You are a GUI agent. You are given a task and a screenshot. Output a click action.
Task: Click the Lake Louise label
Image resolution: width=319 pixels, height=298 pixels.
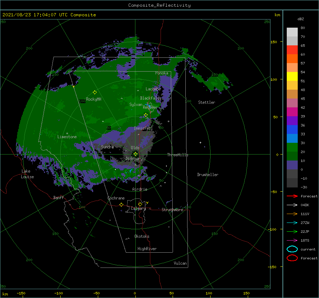click(x=27, y=174)
